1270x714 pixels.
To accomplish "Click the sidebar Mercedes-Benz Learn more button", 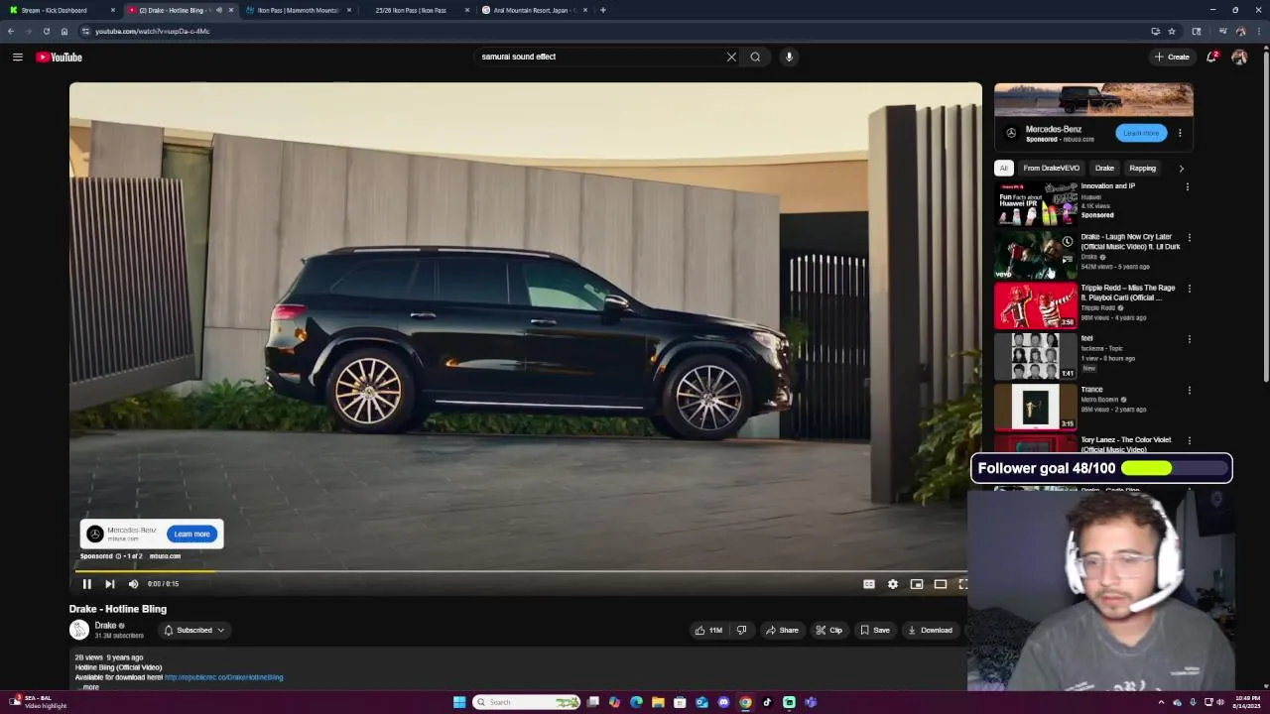I will pyautogui.click(x=1141, y=133).
